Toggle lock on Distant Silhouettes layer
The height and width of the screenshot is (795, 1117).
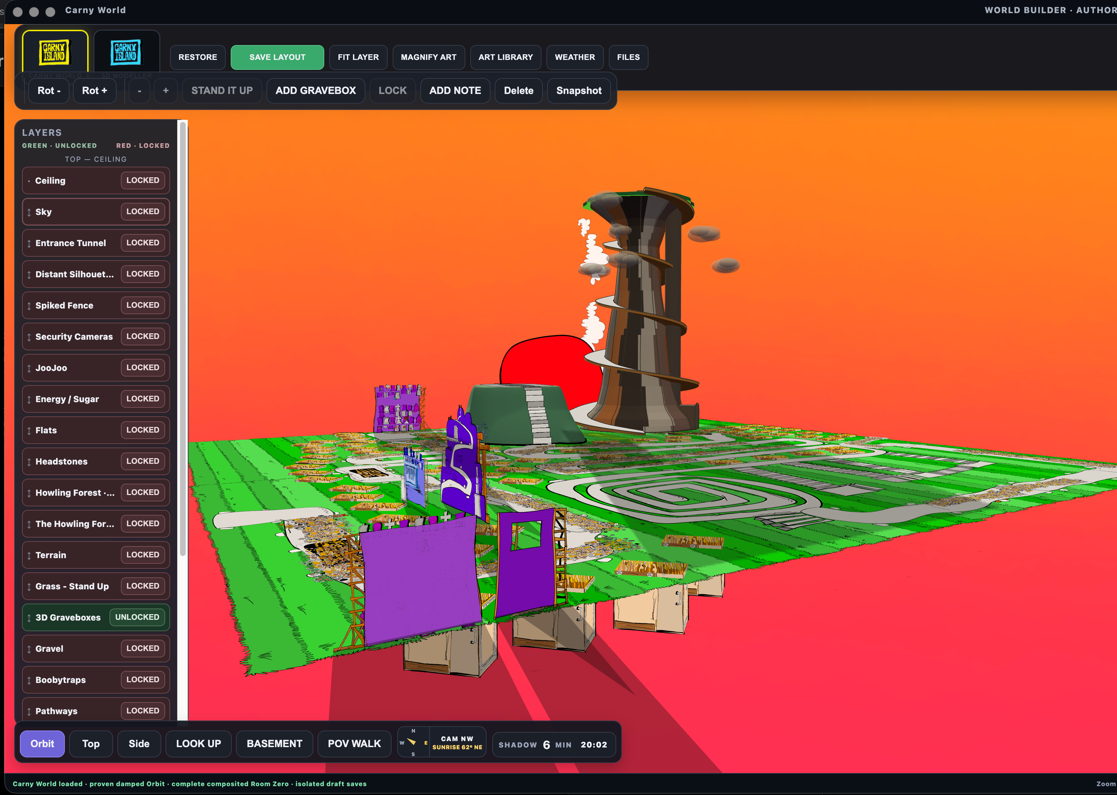[x=143, y=274]
